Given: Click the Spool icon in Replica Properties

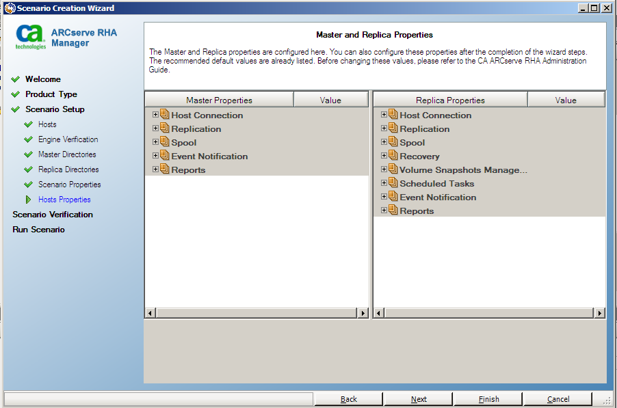Looking at the screenshot, I should point(393,142).
